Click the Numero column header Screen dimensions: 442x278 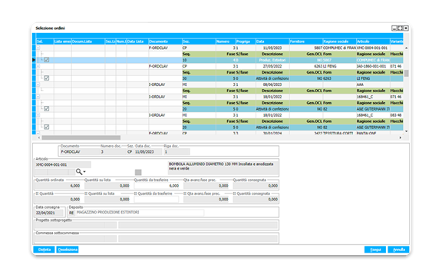click(x=226, y=41)
